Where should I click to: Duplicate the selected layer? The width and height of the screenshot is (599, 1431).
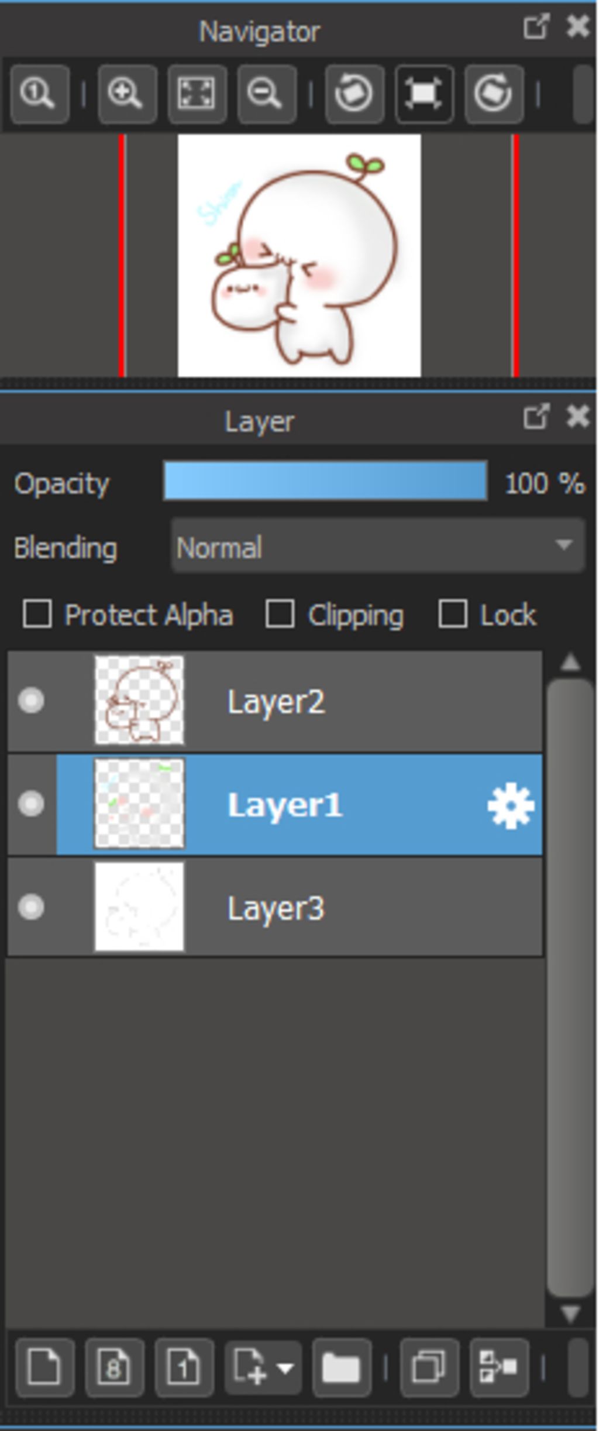429,1367
